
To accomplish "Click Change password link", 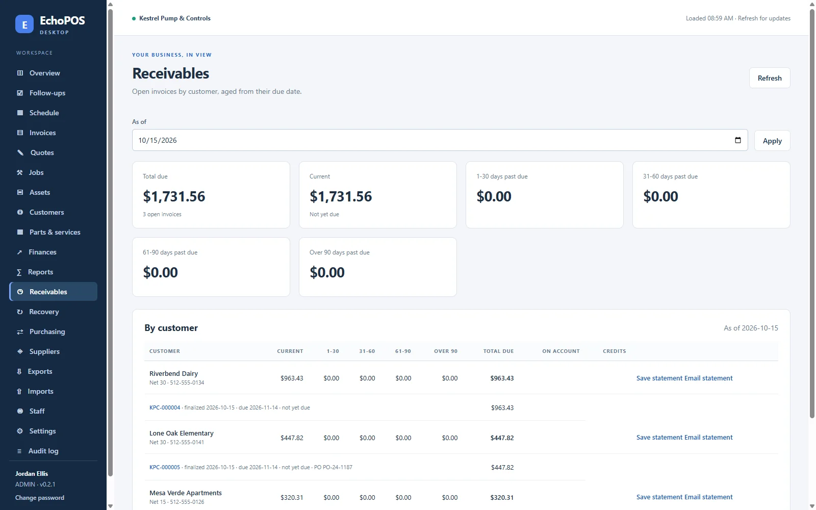I will (x=40, y=498).
